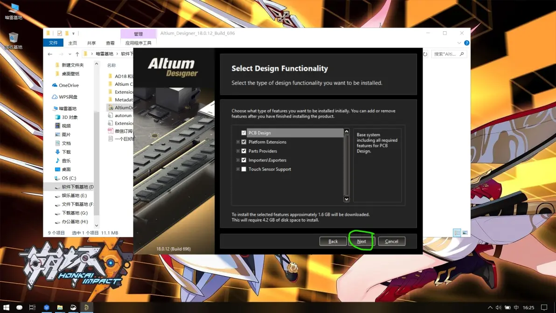Click the feature list scroll-down arrow

347,199
